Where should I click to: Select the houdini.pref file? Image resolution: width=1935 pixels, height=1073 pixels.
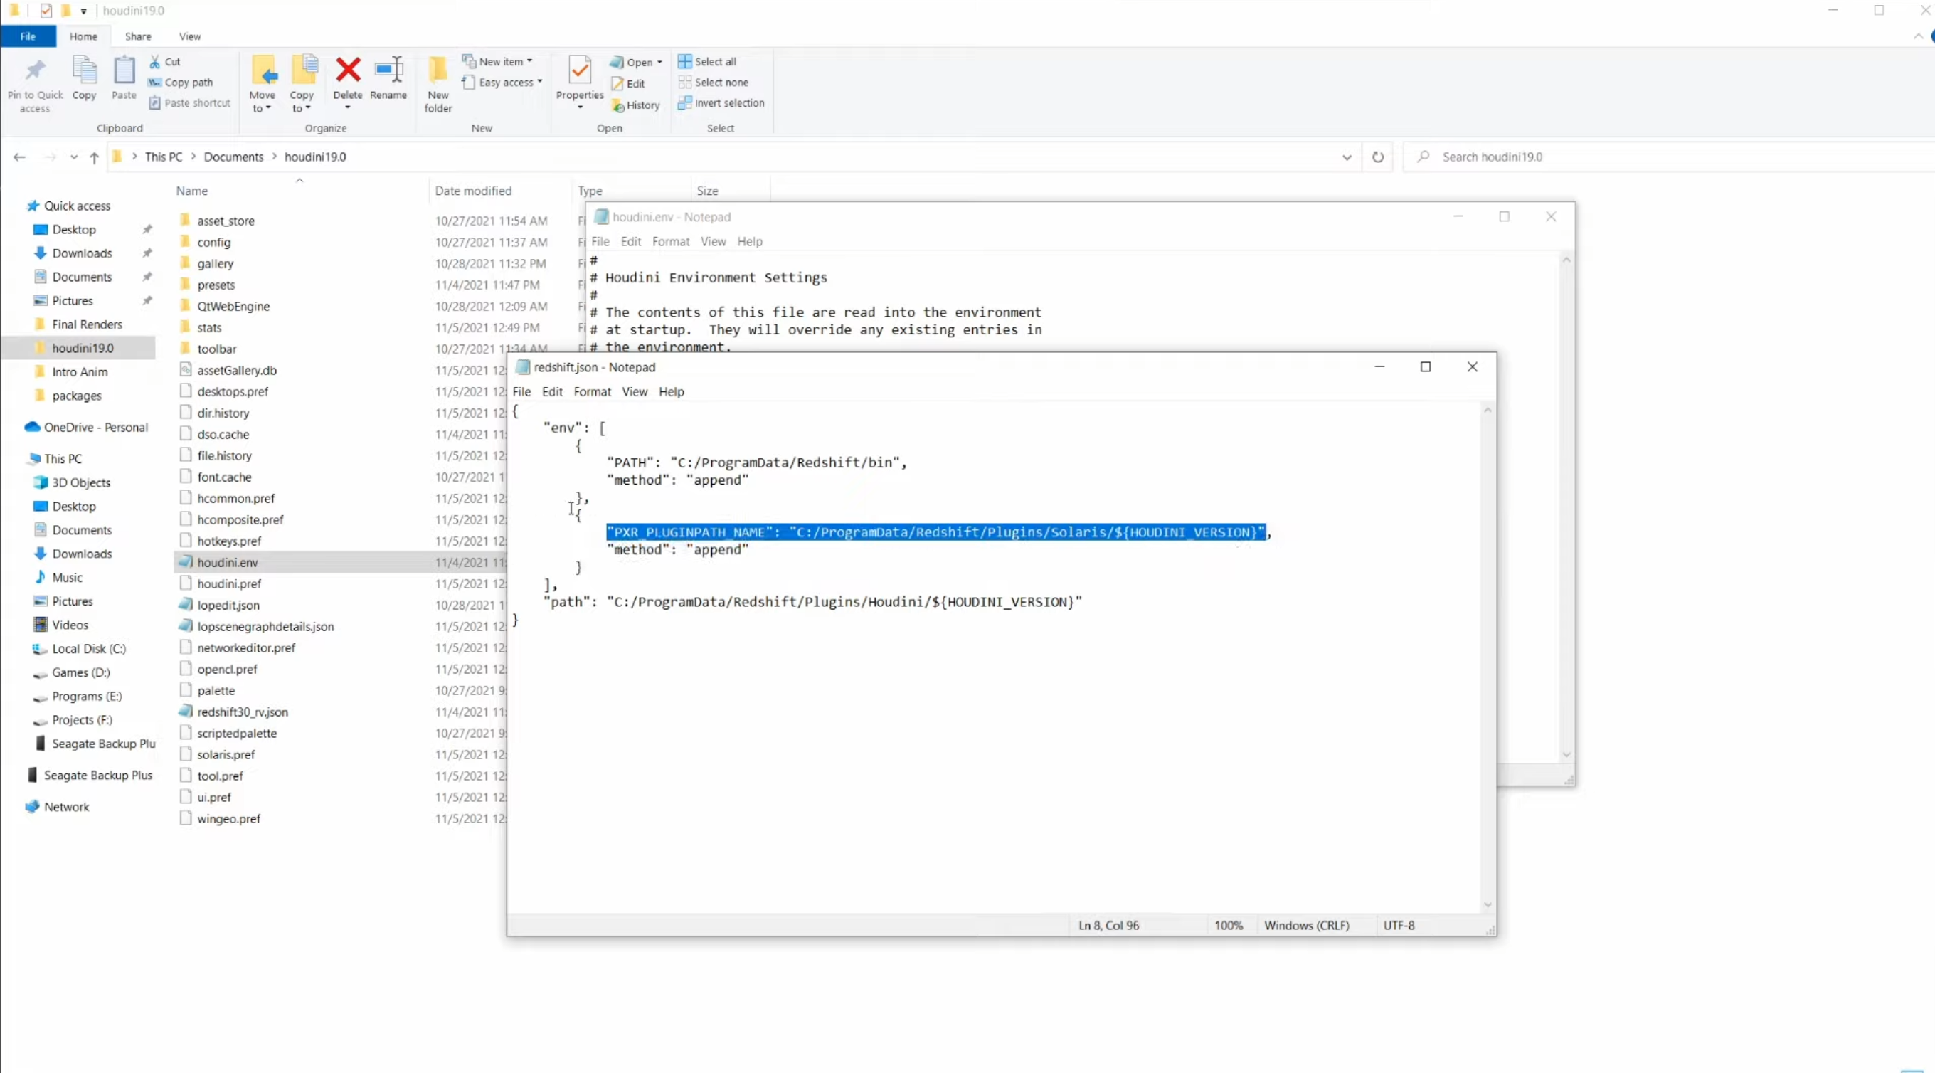[x=228, y=584]
